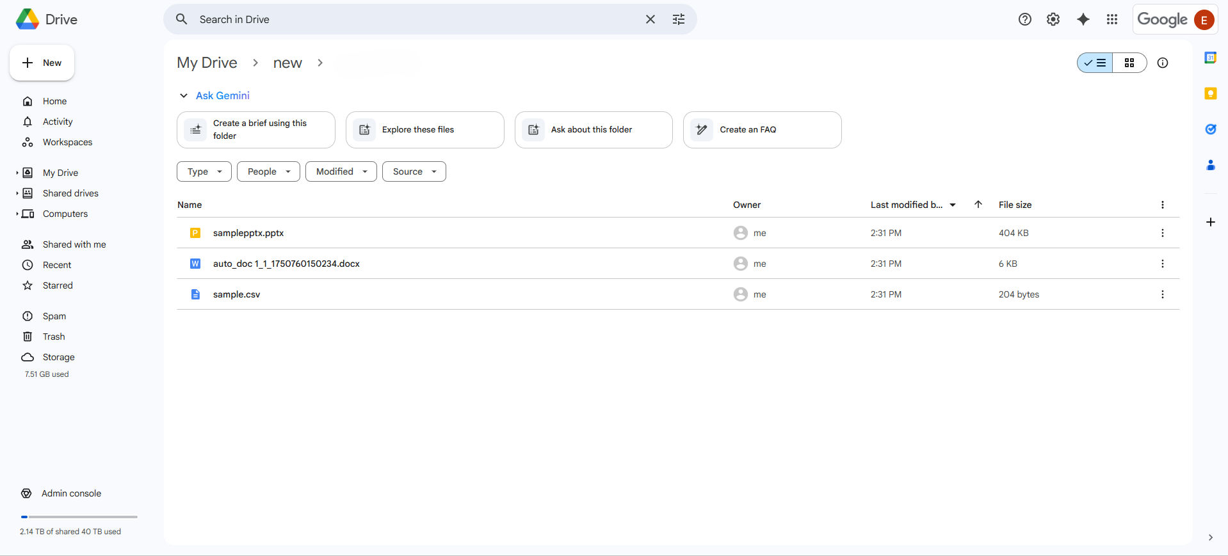Open Contacts side panel icon
This screenshot has width=1228, height=556.
(1210, 165)
